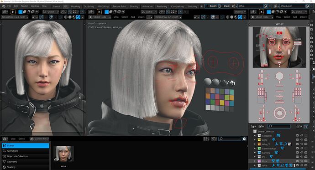Expand the Colorcheckup collection in outliner

coord(255,148)
